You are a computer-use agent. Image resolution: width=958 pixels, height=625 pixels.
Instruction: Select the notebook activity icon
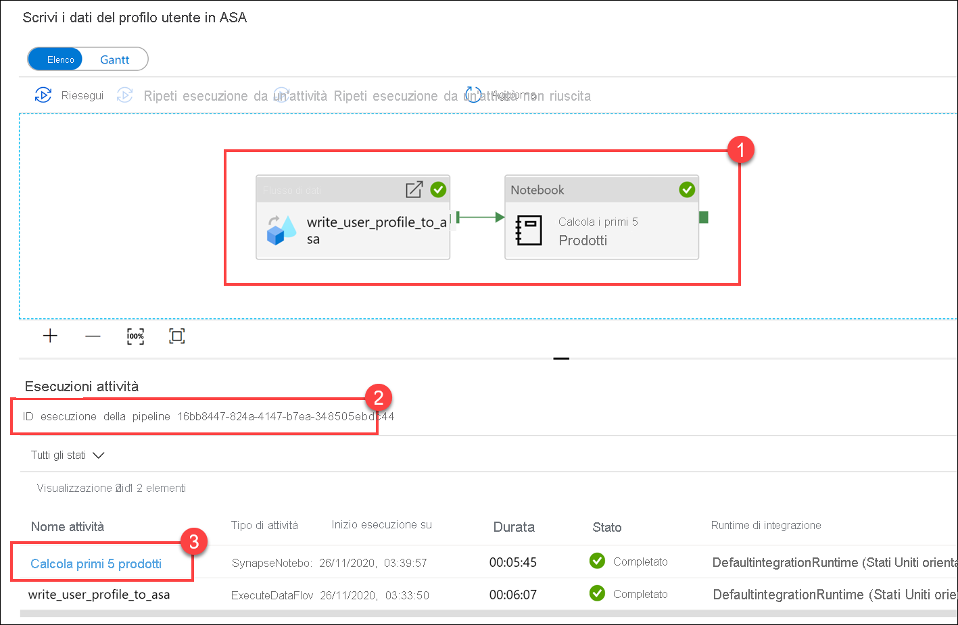(529, 230)
